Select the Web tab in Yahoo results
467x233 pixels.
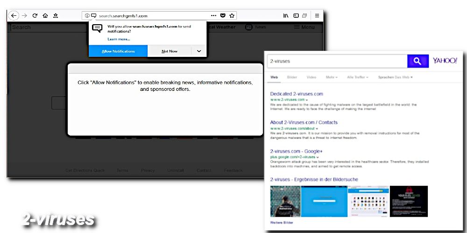click(x=274, y=77)
